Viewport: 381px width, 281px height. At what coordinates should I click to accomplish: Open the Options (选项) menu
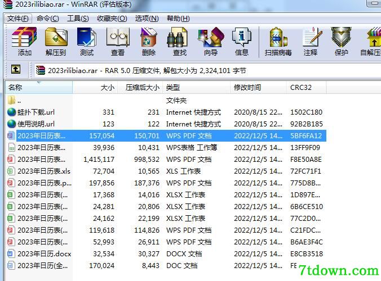(x=147, y=19)
